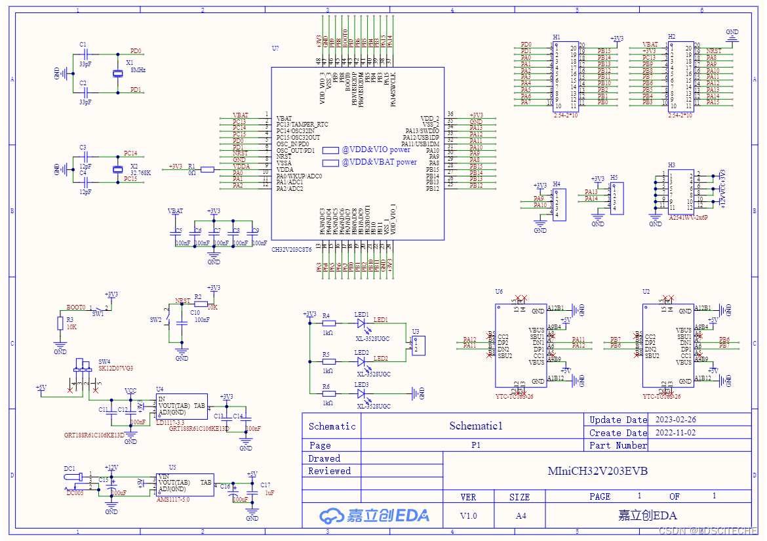Click the H3 2x6 connector body

pos(681,192)
